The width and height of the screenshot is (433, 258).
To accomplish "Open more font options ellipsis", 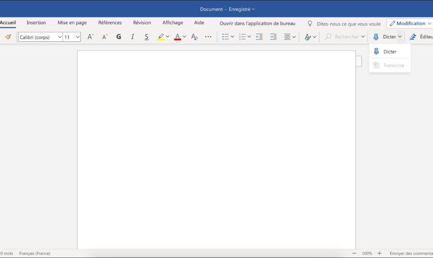I will coord(208,37).
